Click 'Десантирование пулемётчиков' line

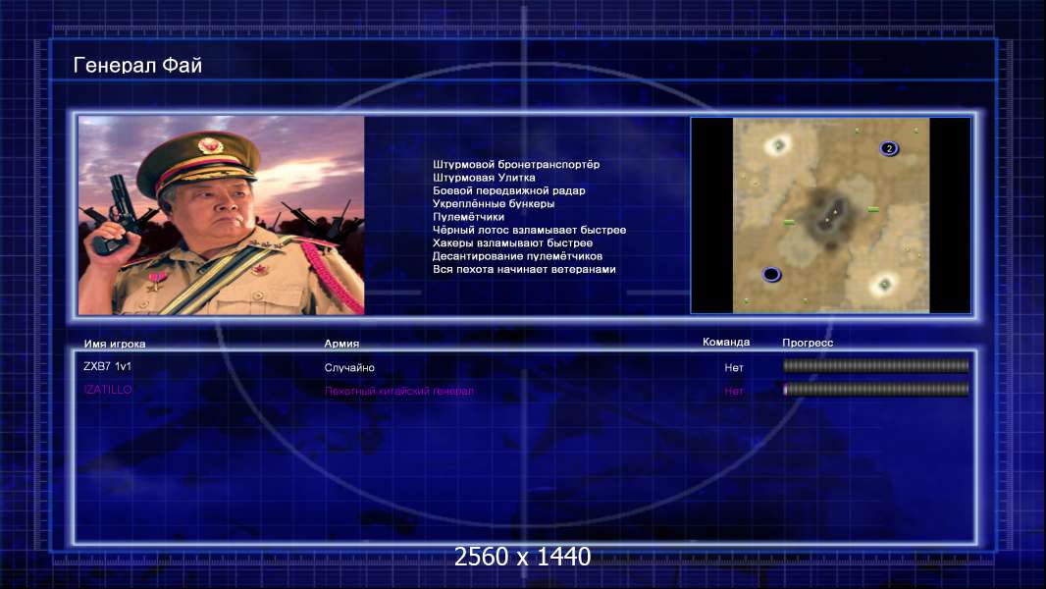(x=517, y=256)
